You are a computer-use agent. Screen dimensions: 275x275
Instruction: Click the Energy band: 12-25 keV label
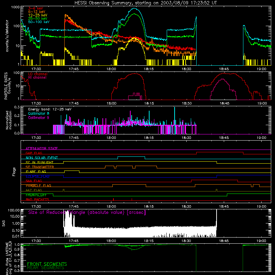click(x=50, y=109)
